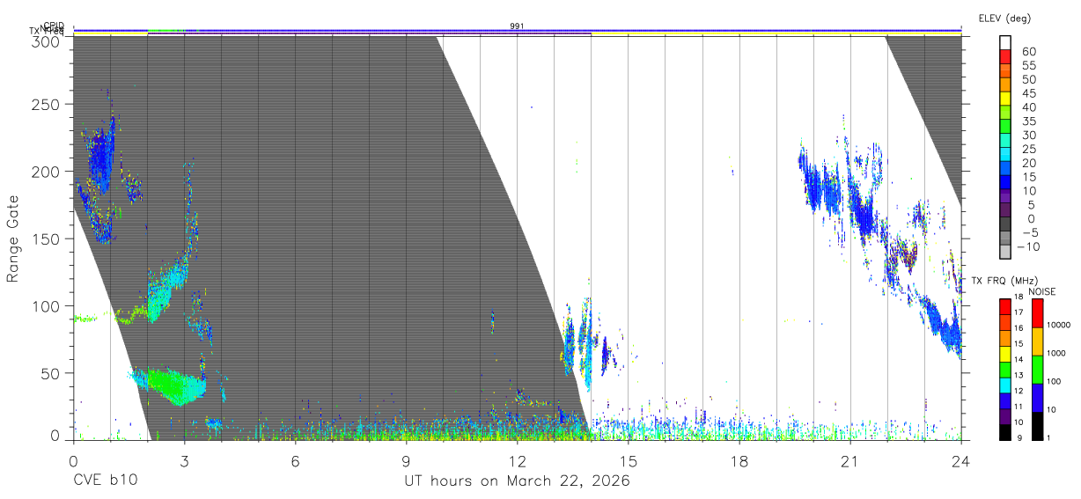Select red TX frequency swatch between 17 and 18
1081x499 pixels.
[x=1004, y=306]
